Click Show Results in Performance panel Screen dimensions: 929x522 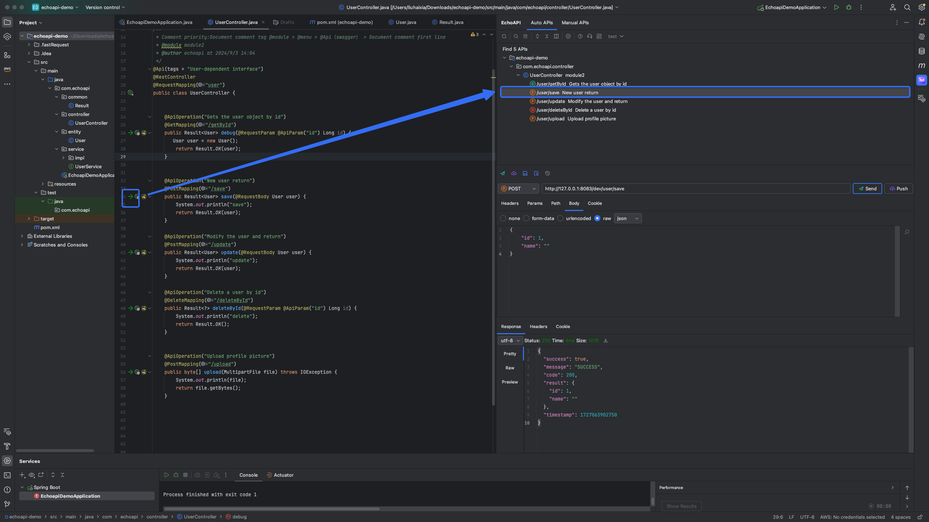(681, 506)
